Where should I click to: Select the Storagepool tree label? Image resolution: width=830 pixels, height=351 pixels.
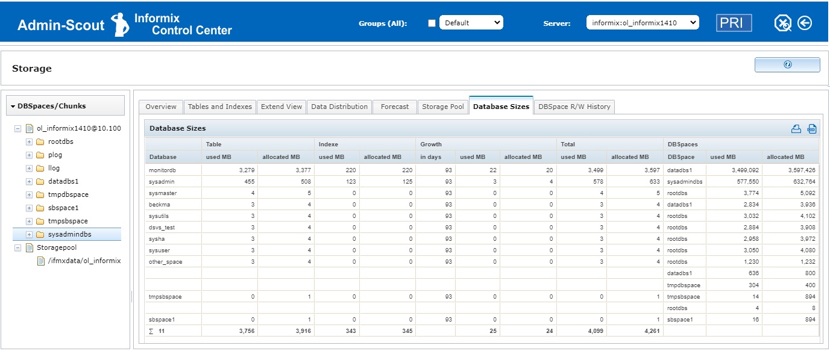57,247
